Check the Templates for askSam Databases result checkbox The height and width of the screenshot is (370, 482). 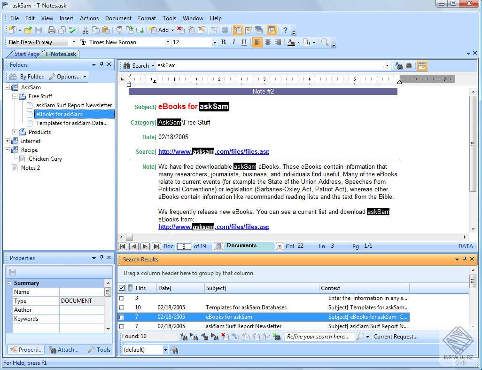pos(122,307)
